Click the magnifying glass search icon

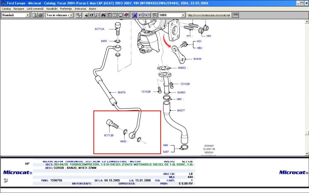(x=97, y=15)
